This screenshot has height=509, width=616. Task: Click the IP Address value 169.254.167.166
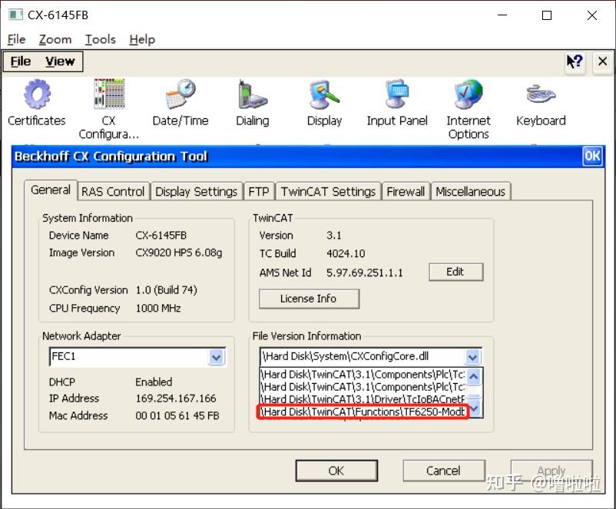pos(176,398)
